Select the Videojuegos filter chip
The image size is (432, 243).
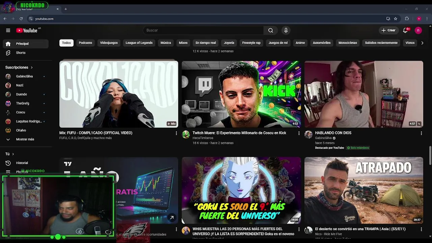[109, 43]
